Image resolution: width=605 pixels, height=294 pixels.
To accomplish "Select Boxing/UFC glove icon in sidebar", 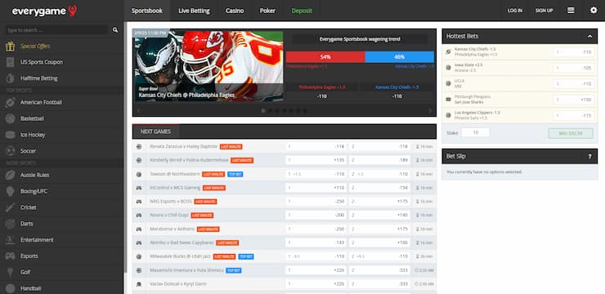I will pyautogui.click(x=10, y=191).
